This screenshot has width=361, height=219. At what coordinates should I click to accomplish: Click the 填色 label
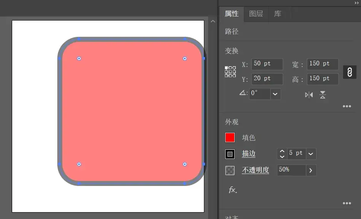[x=249, y=138]
